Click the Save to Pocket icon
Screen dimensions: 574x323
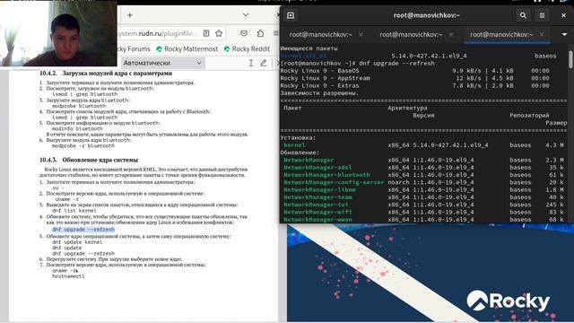[x=244, y=33]
